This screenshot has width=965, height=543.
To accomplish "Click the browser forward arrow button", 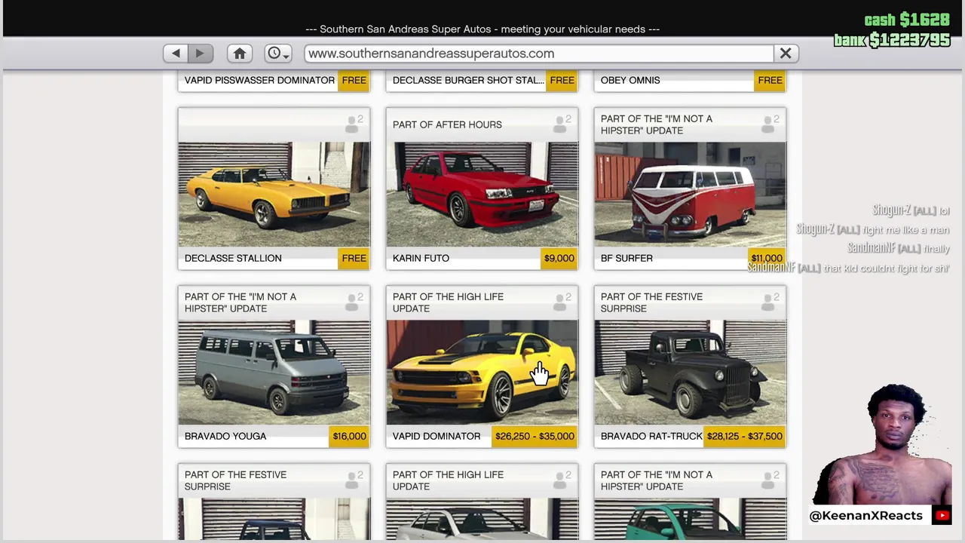I will [201, 54].
